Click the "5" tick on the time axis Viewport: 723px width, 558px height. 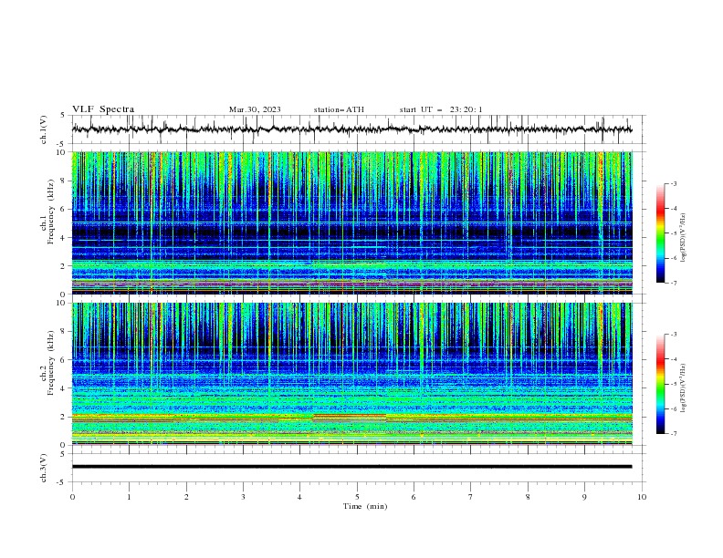point(357,497)
